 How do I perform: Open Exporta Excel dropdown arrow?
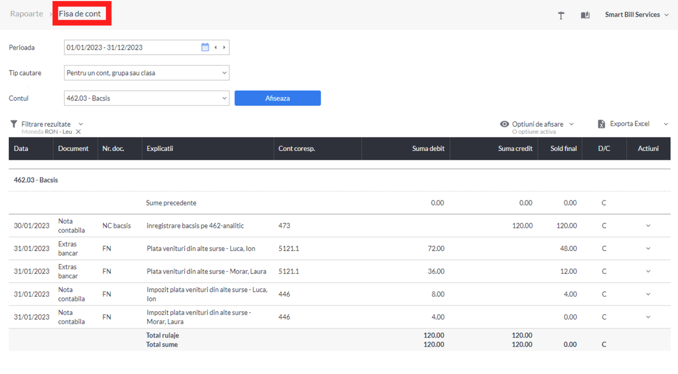(x=666, y=124)
